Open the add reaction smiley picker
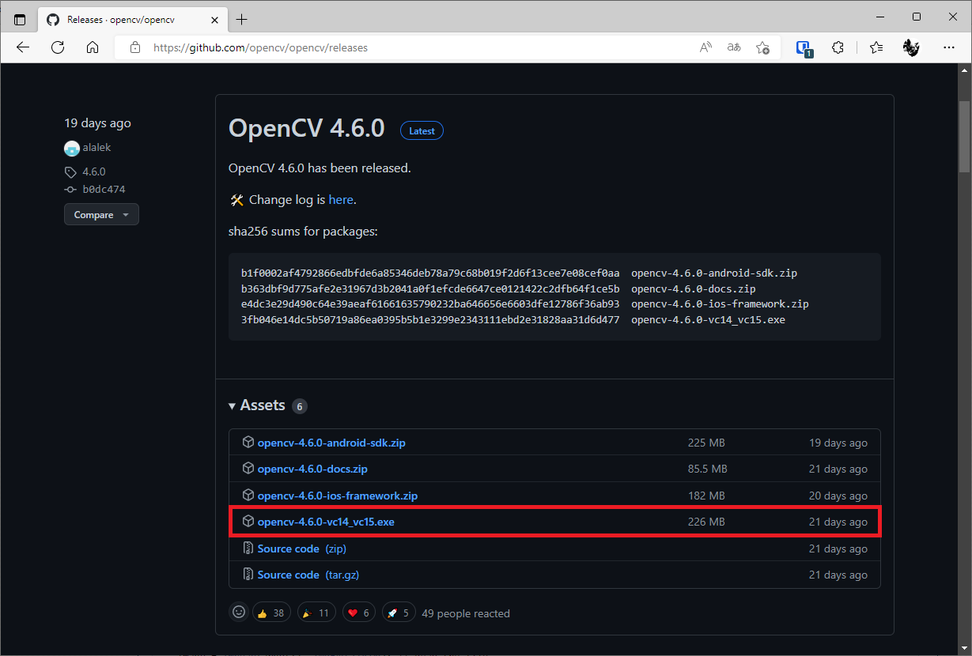Image resolution: width=972 pixels, height=656 pixels. coord(238,612)
